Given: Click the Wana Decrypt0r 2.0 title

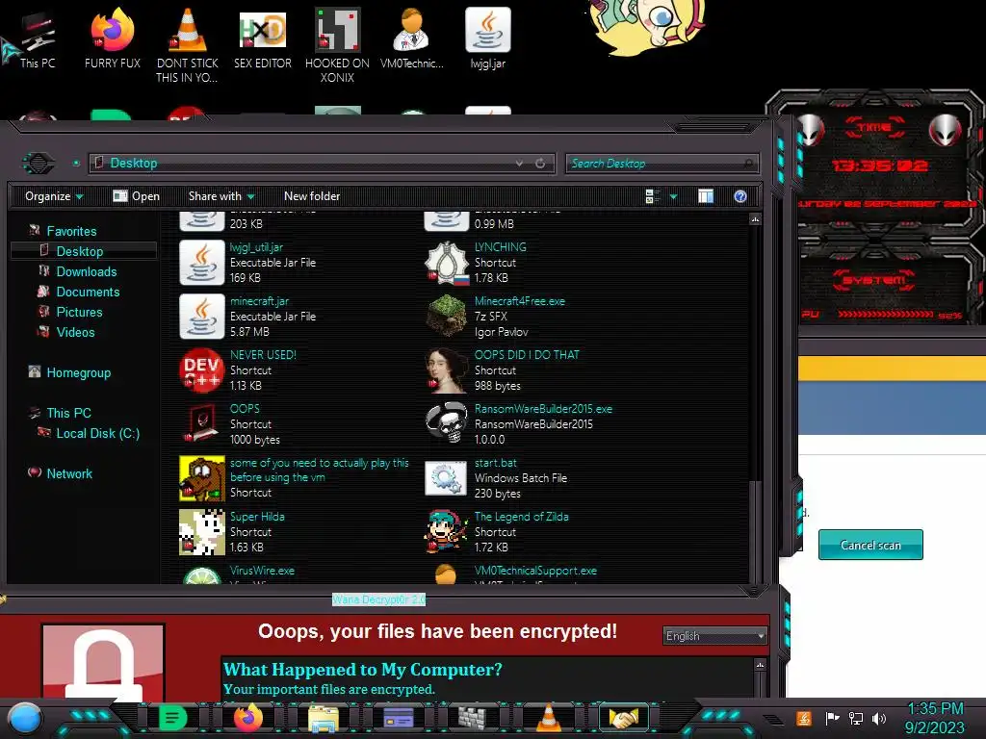Looking at the screenshot, I should (x=378, y=599).
